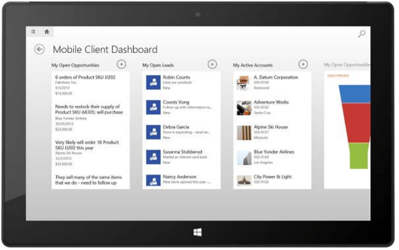The width and height of the screenshot is (399, 250).
Task: Click My Open Leads section header
Action: click(158, 65)
